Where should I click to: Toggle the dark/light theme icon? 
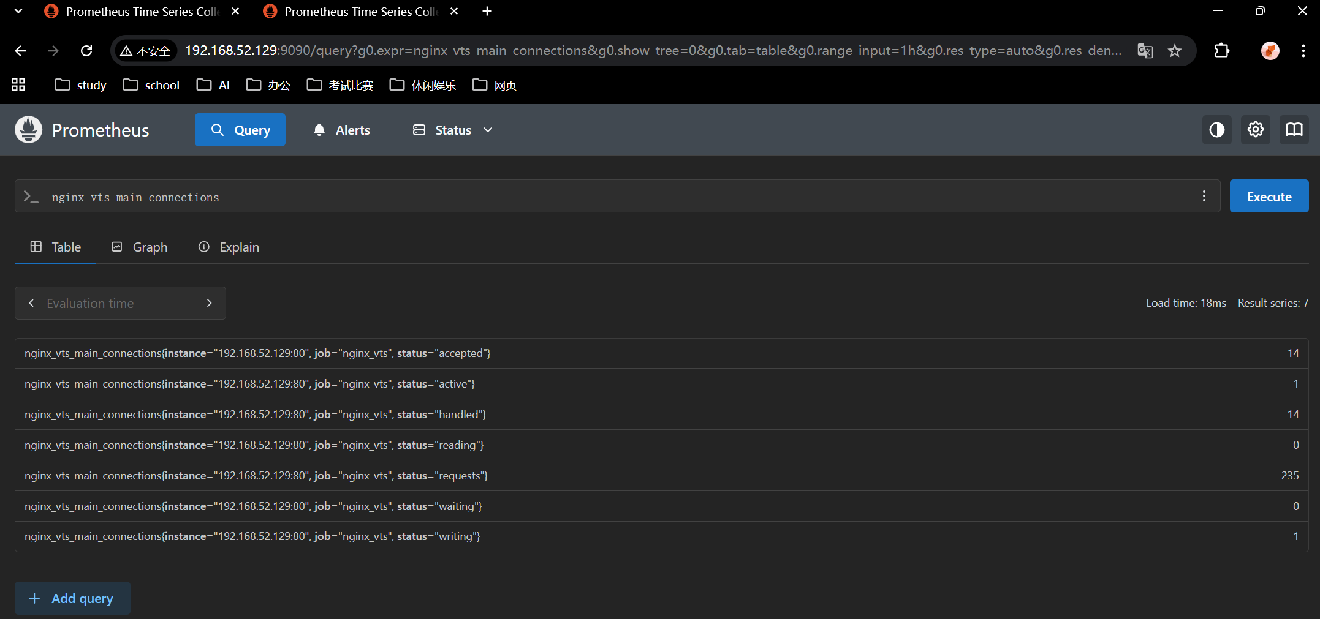coord(1216,130)
